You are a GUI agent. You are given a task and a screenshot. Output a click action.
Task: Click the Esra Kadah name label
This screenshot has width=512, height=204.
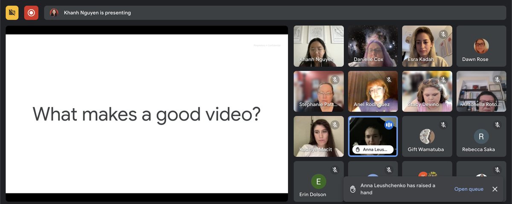click(x=421, y=59)
